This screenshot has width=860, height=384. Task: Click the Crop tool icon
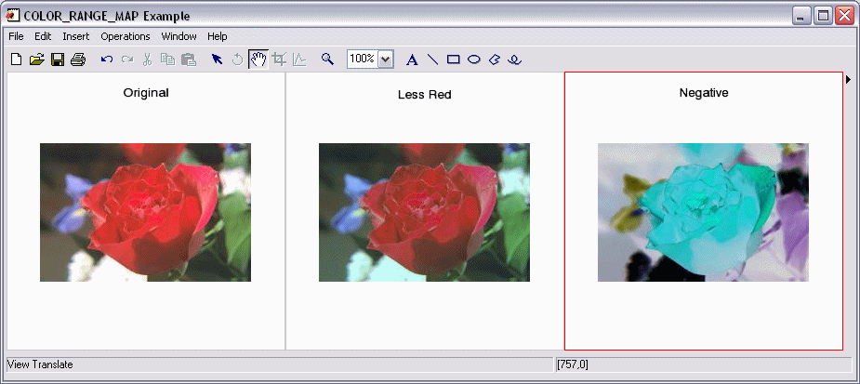[279, 60]
